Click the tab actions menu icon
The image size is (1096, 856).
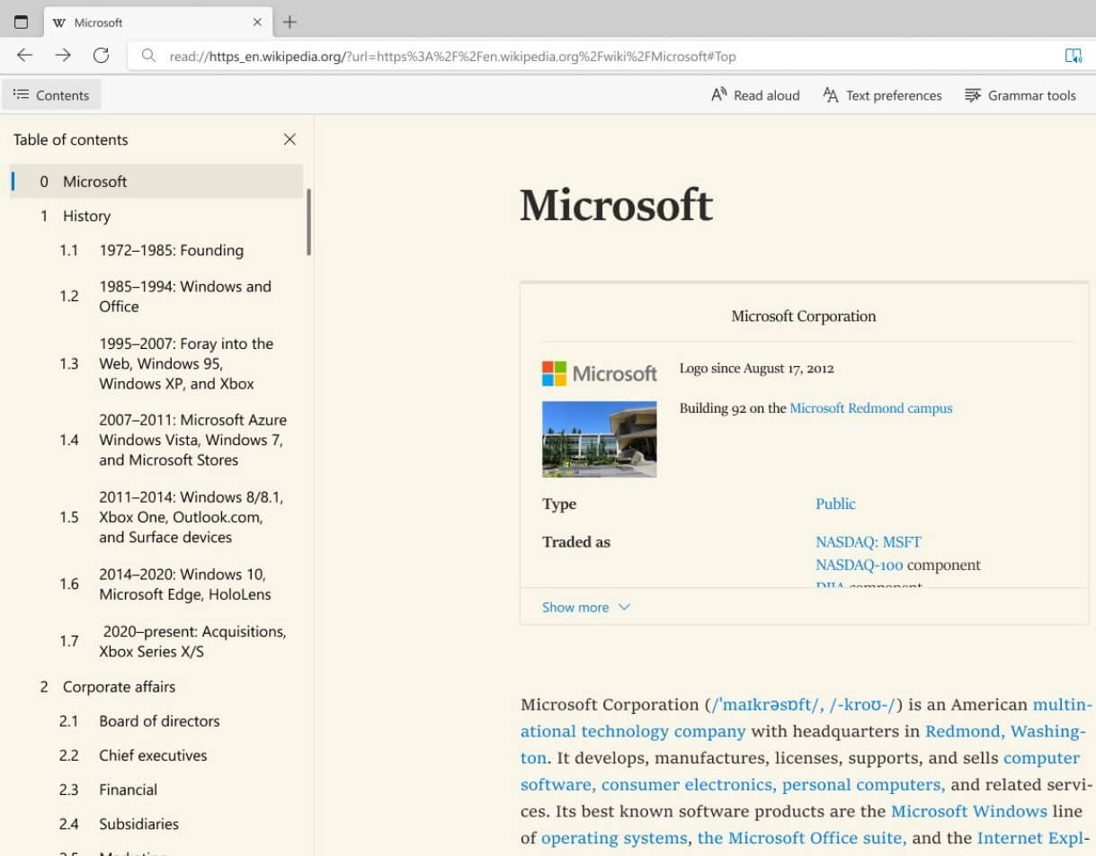pyautogui.click(x=21, y=22)
